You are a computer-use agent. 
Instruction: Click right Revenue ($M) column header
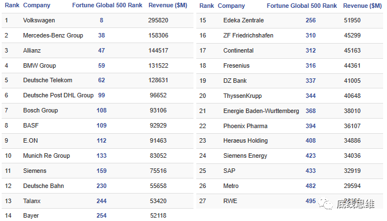coord(362,6)
